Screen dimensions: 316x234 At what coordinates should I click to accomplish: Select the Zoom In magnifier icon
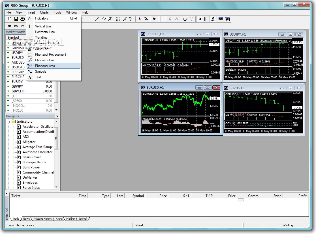tap(185, 19)
